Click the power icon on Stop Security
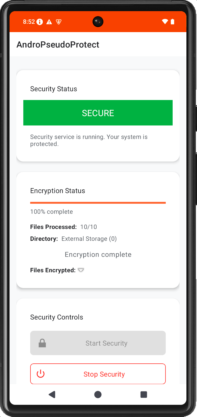Viewport: 197px width, 417px height. [41, 374]
